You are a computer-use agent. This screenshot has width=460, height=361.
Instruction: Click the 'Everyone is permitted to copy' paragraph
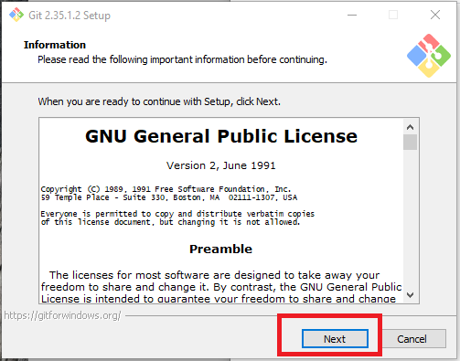click(177, 218)
